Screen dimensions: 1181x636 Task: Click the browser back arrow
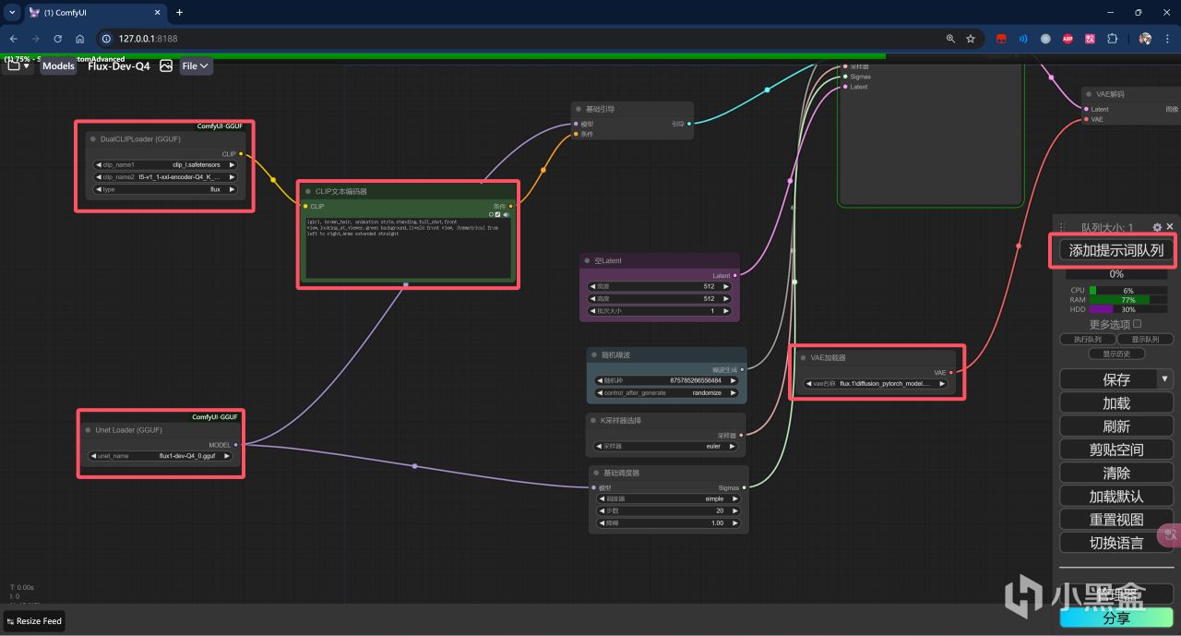[x=13, y=39]
